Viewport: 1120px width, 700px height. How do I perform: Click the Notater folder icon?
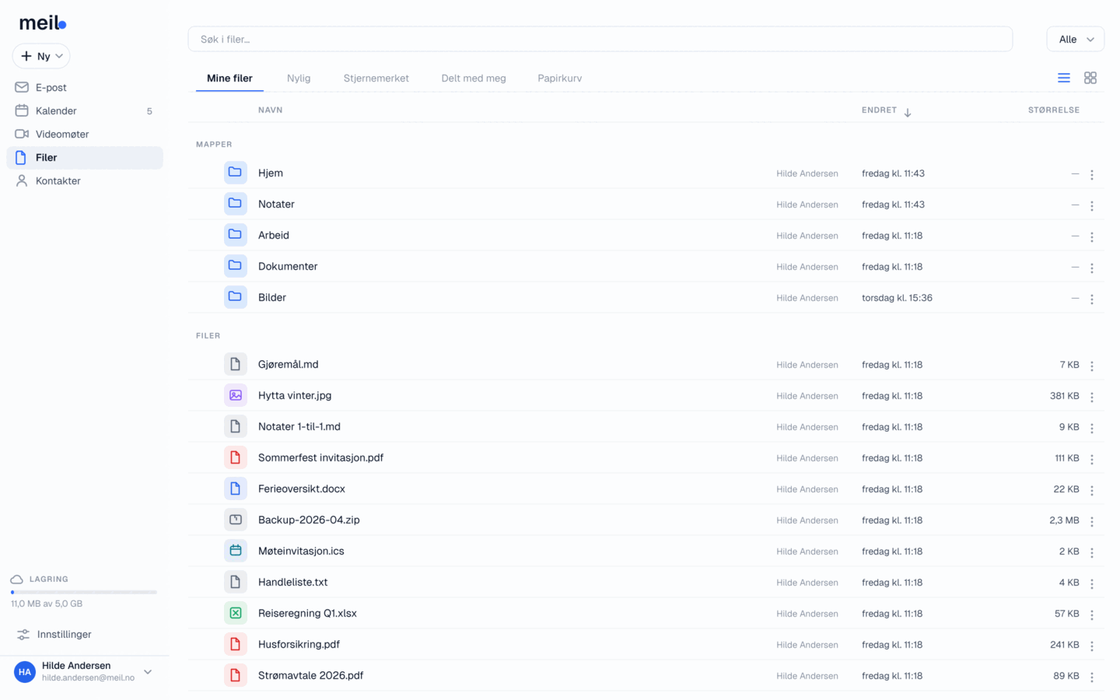pyautogui.click(x=236, y=204)
